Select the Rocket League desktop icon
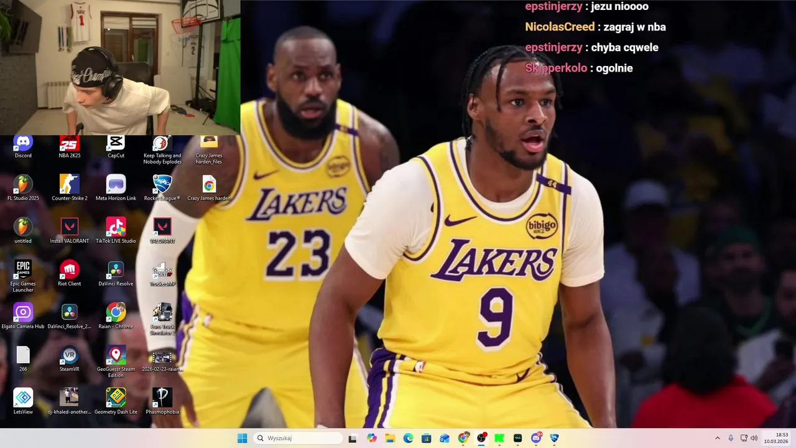Image resolution: width=796 pixels, height=448 pixels. pos(162,188)
